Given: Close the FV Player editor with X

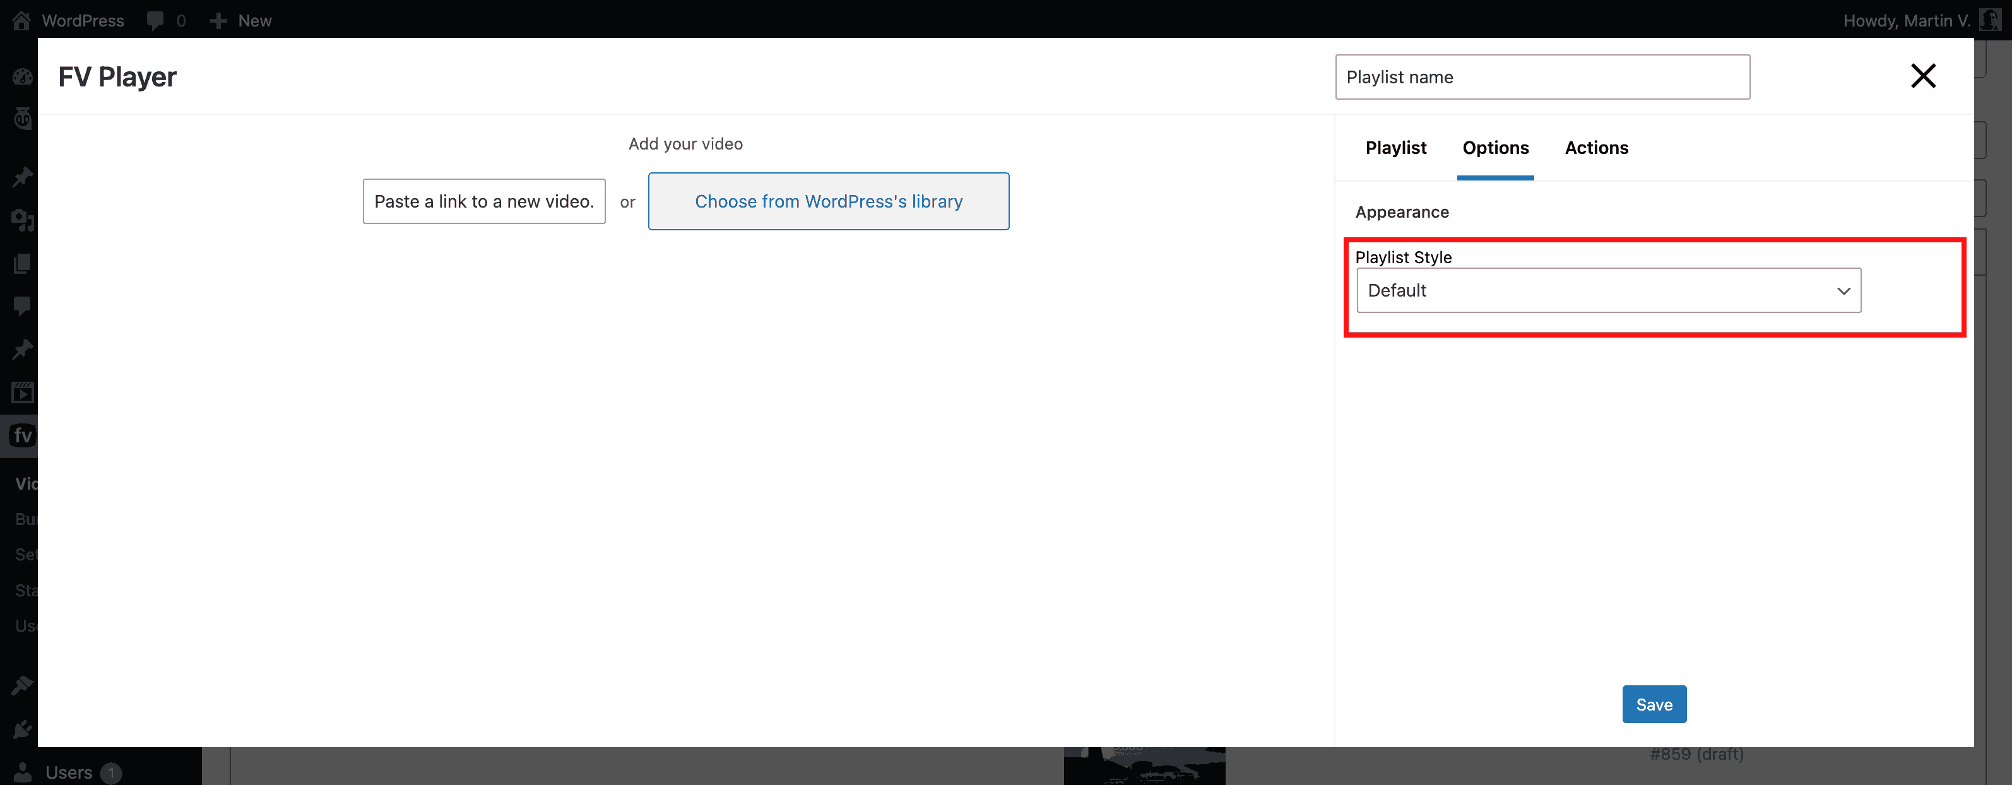Looking at the screenshot, I should coord(1923,76).
